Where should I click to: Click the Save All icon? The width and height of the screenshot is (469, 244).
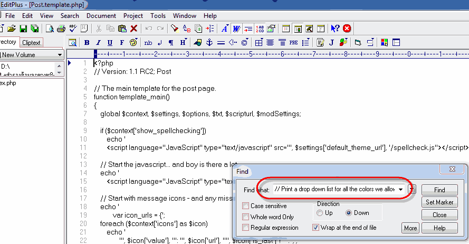click(35, 29)
